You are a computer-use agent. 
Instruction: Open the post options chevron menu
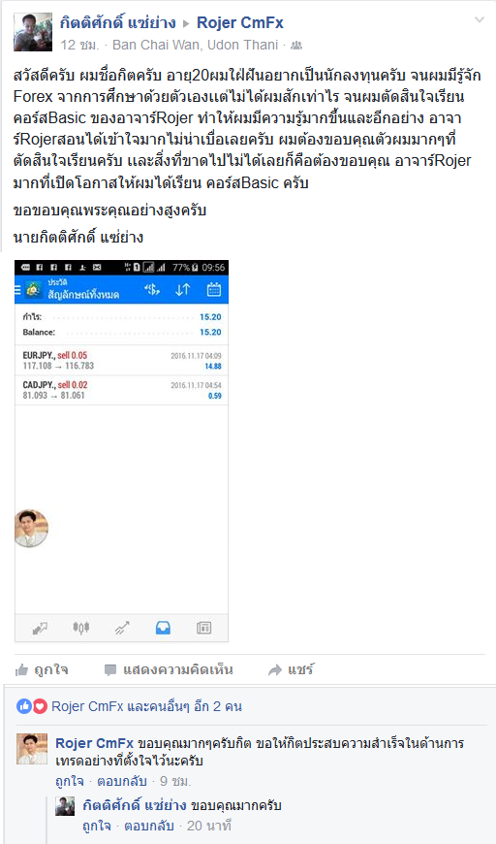coord(480,20)
